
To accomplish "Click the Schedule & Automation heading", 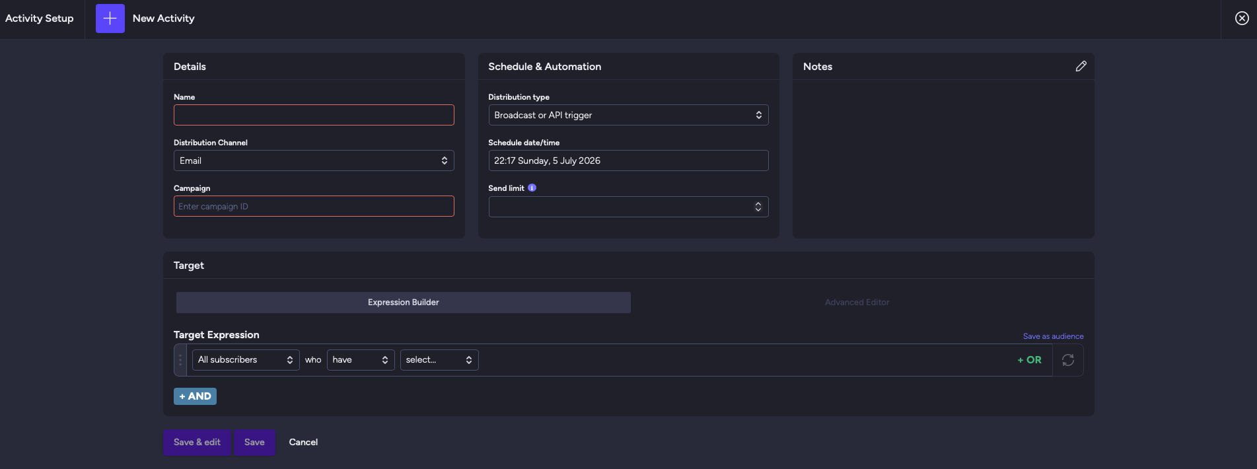I will coord(545,67).
